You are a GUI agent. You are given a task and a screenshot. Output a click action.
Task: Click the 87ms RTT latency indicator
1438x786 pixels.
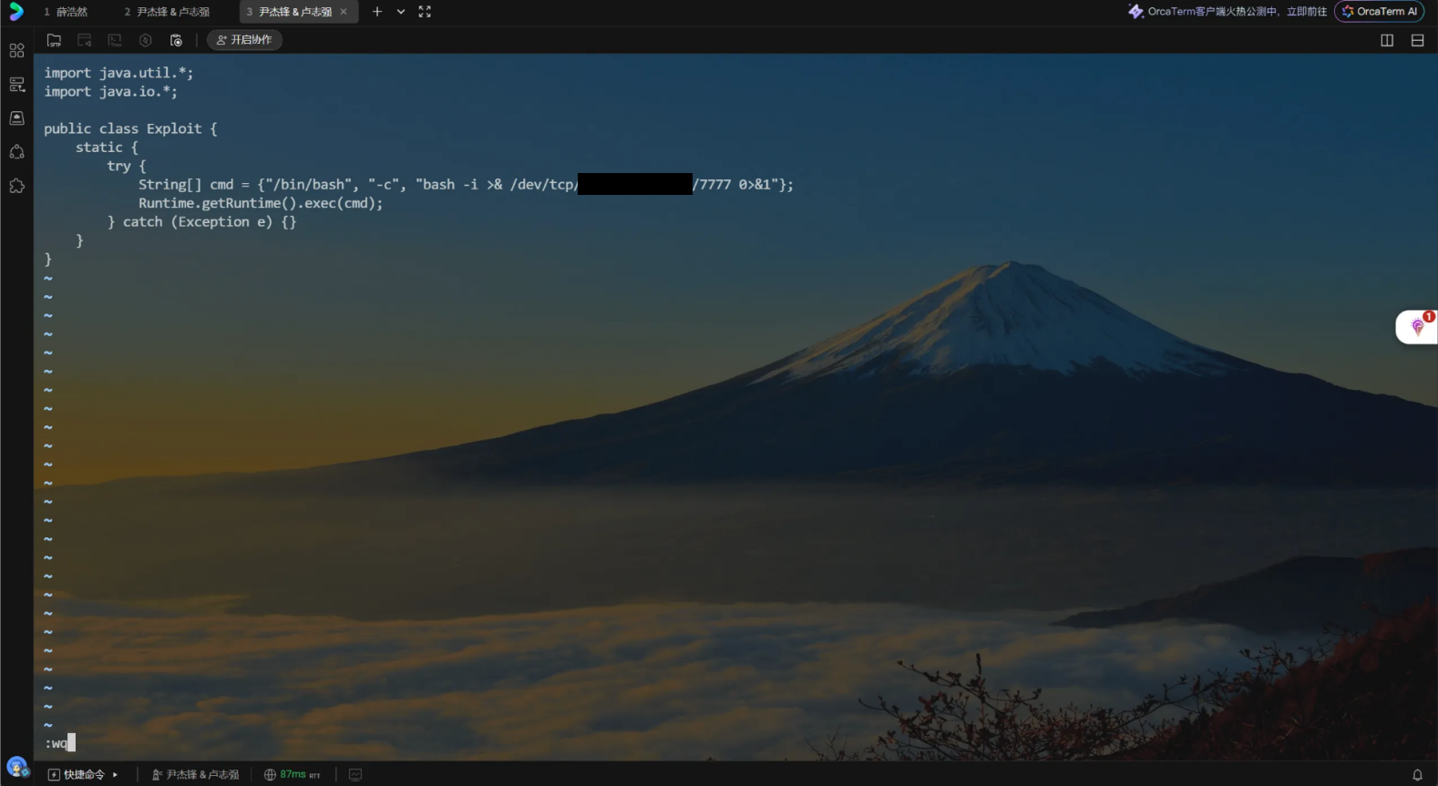click(x=293, y=775)
